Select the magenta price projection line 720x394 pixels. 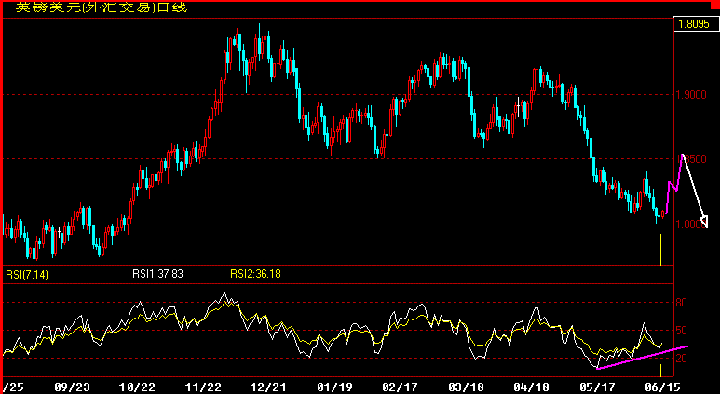coord(674,183)
